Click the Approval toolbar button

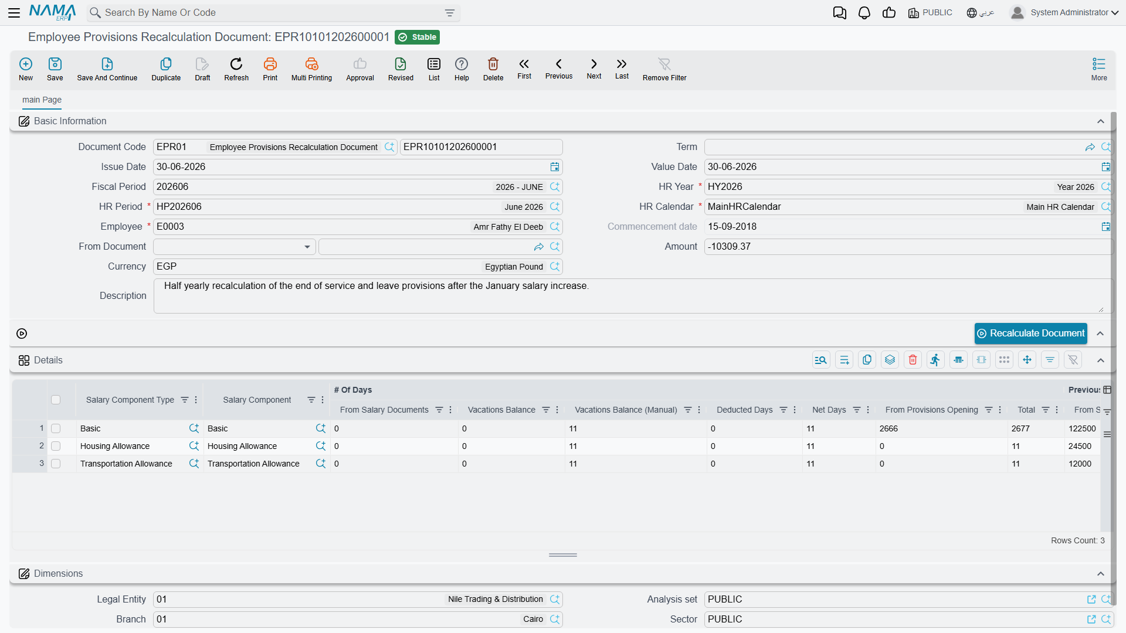[x=360, y=69]
